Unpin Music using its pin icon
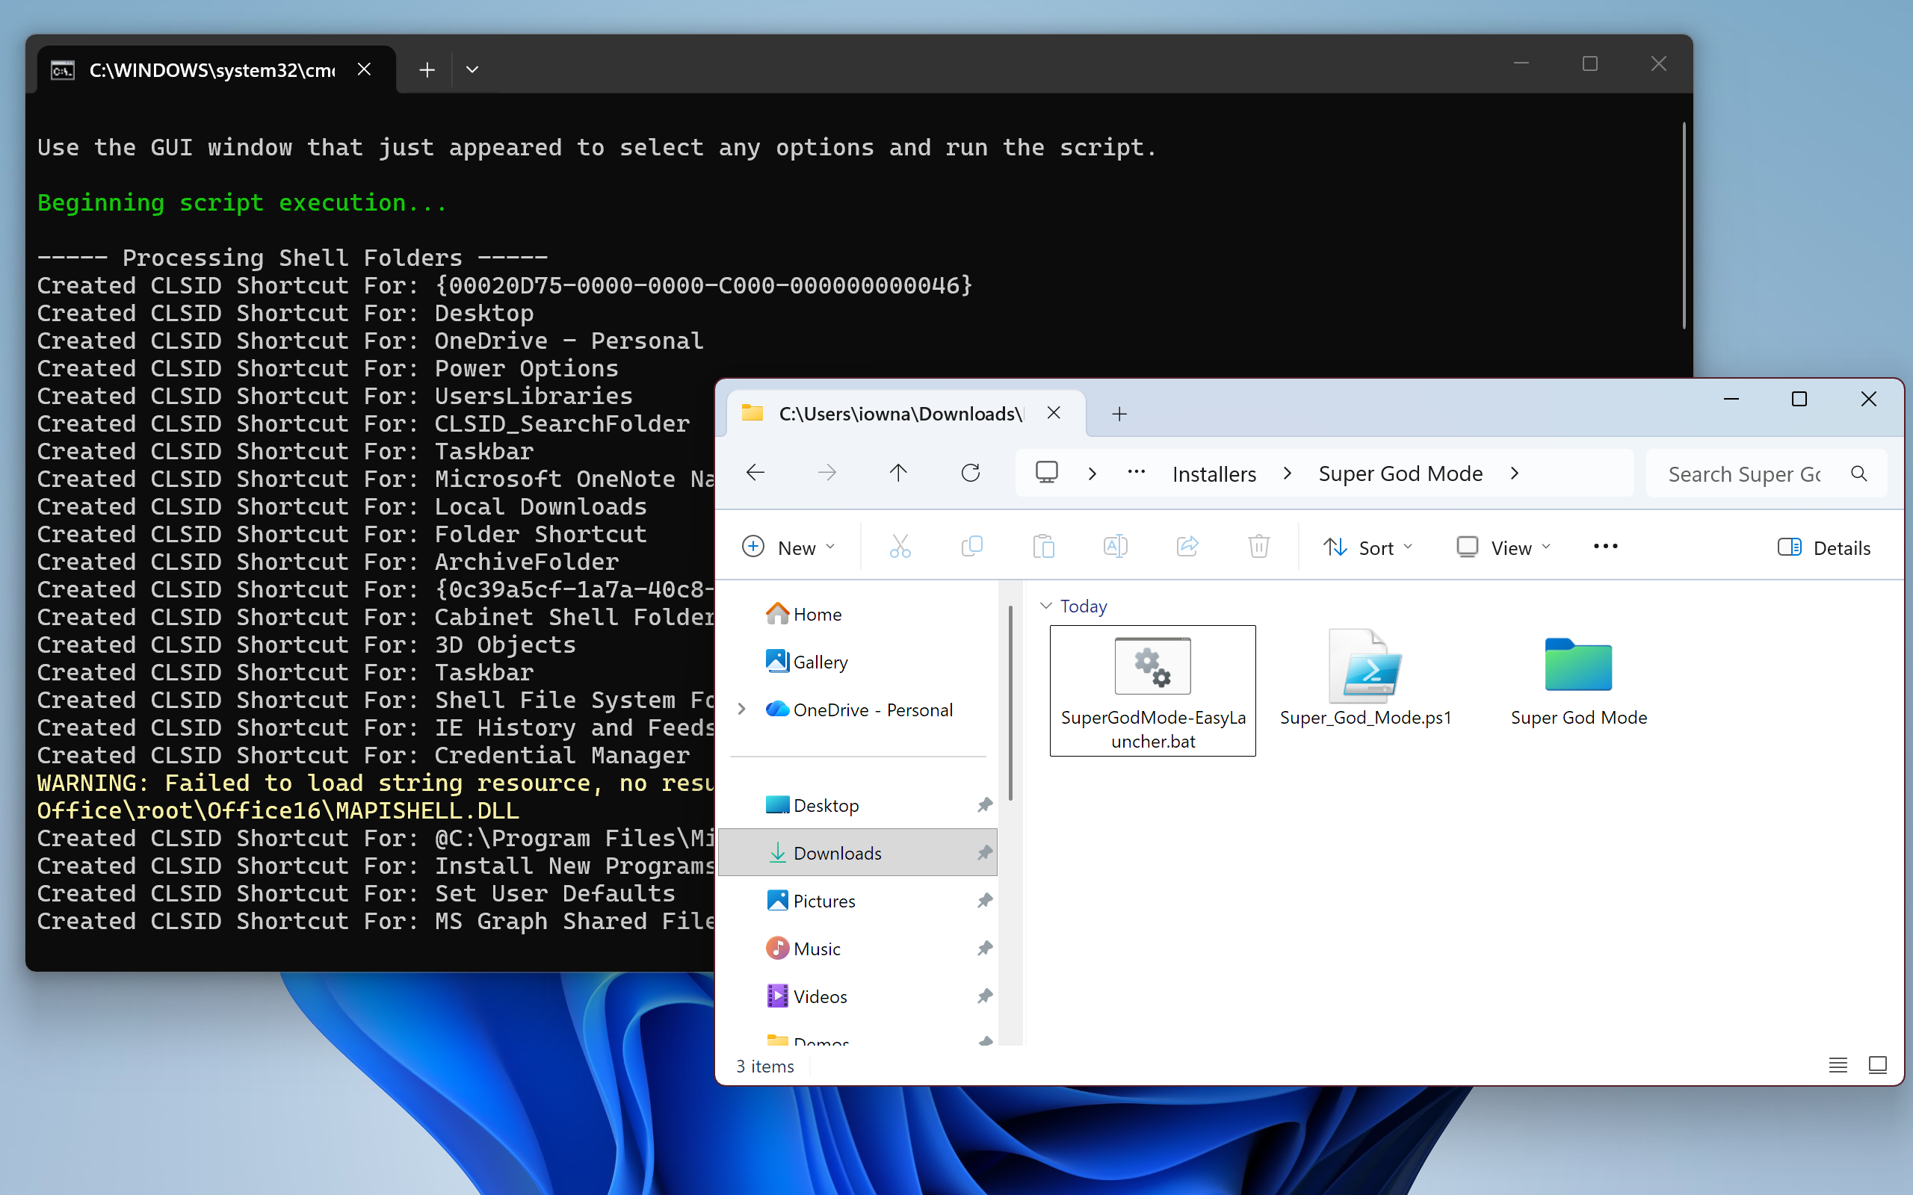Image resolution: width=1913 pixels, height=1195 pixels. coord(984,949)
